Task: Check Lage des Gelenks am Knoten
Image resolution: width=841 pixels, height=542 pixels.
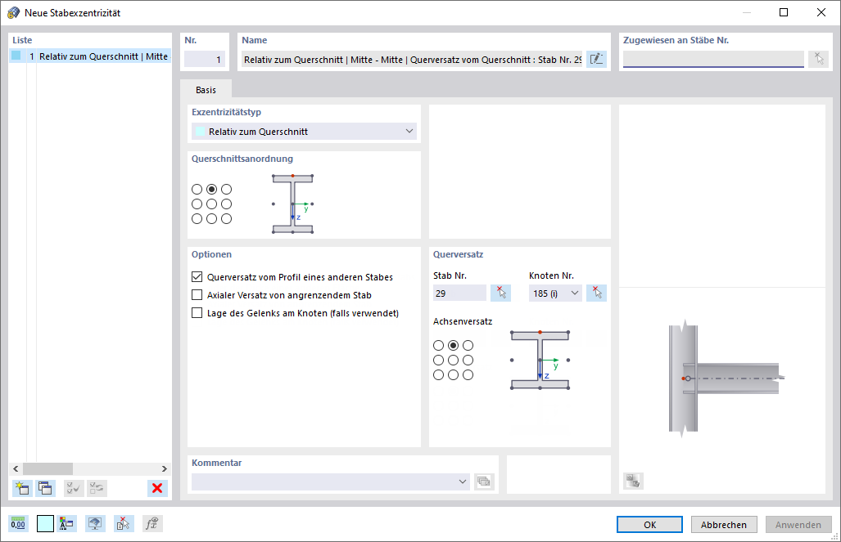Action: pos(197,313)
